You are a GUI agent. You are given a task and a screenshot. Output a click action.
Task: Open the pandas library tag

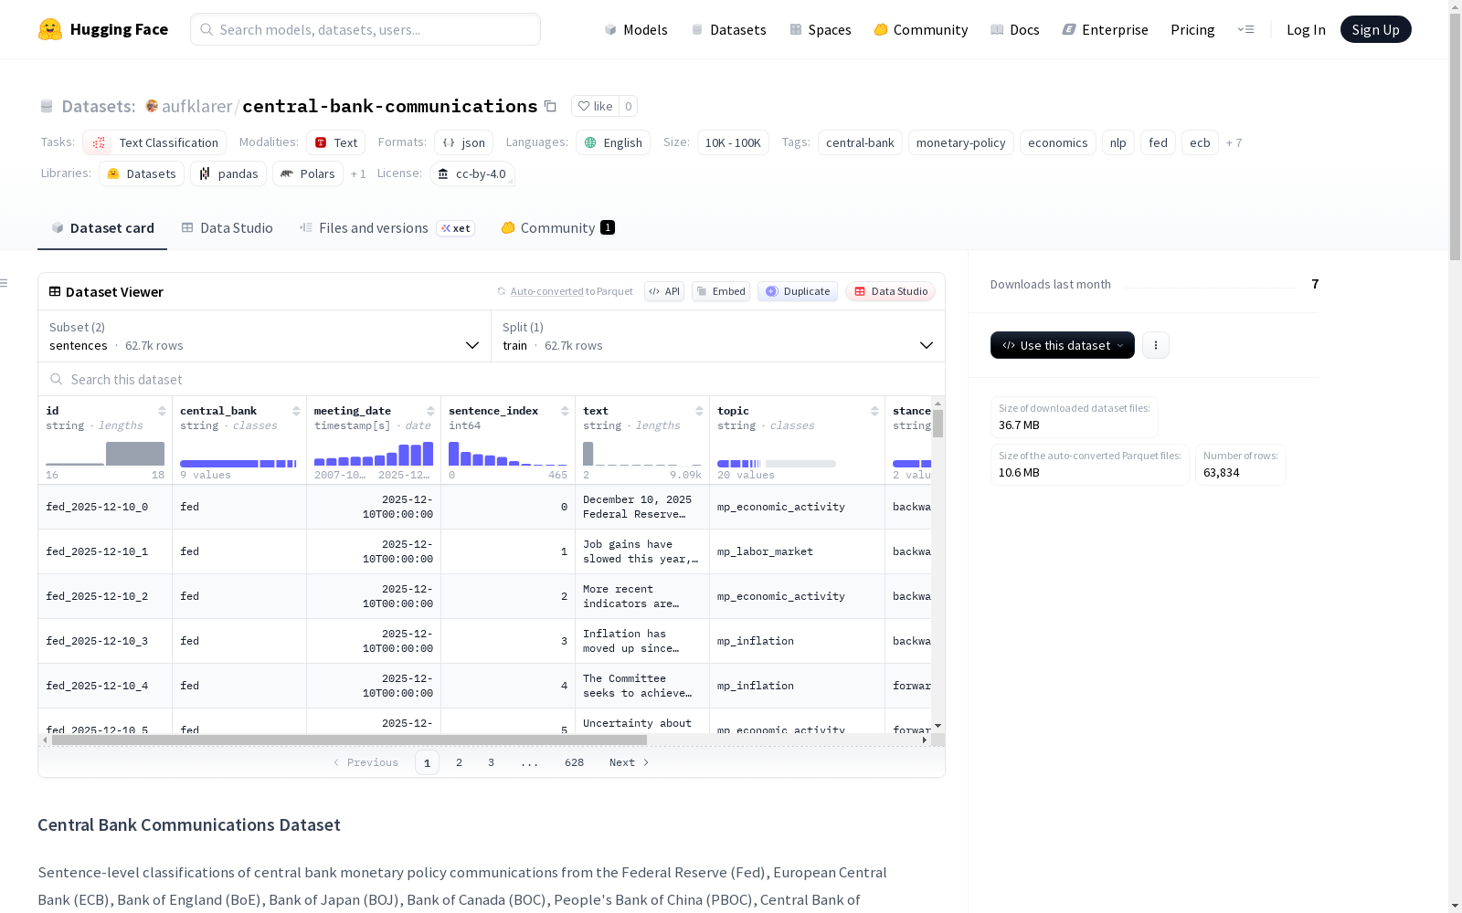(x=228, y=173)
